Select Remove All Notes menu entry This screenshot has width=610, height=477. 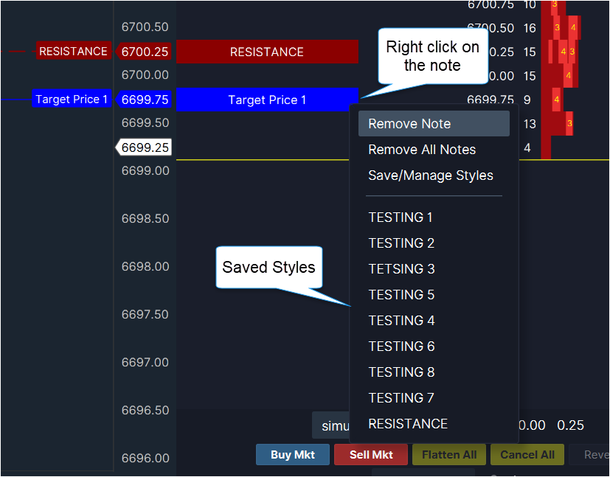point(422,150)
